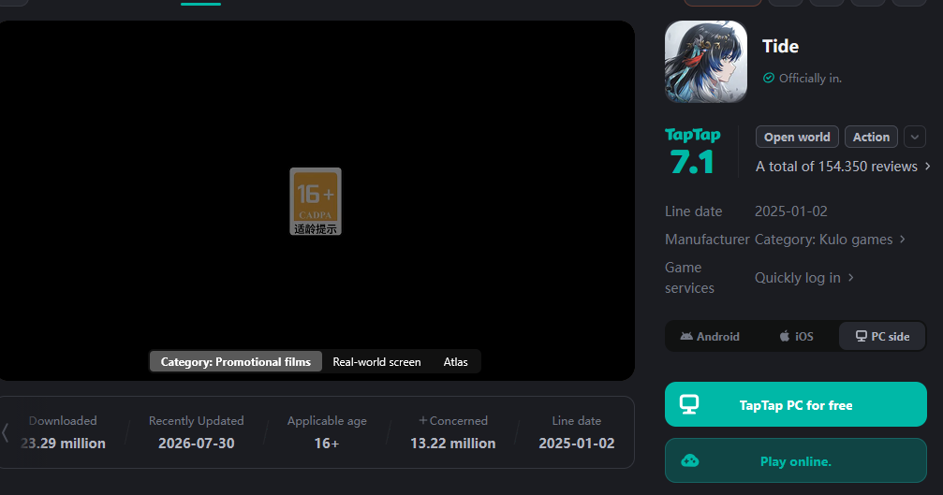Click the verified checkmark next to Officially in

(768, 78)
